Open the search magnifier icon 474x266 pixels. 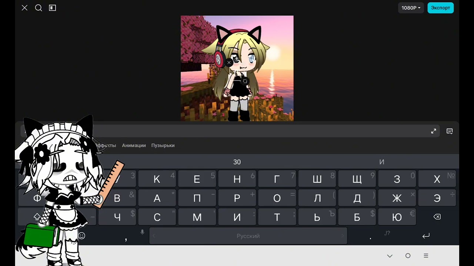click(x=39, y=8)
